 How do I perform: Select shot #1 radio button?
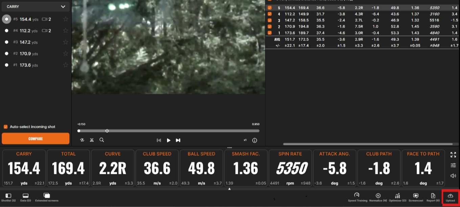coord(6,65)
